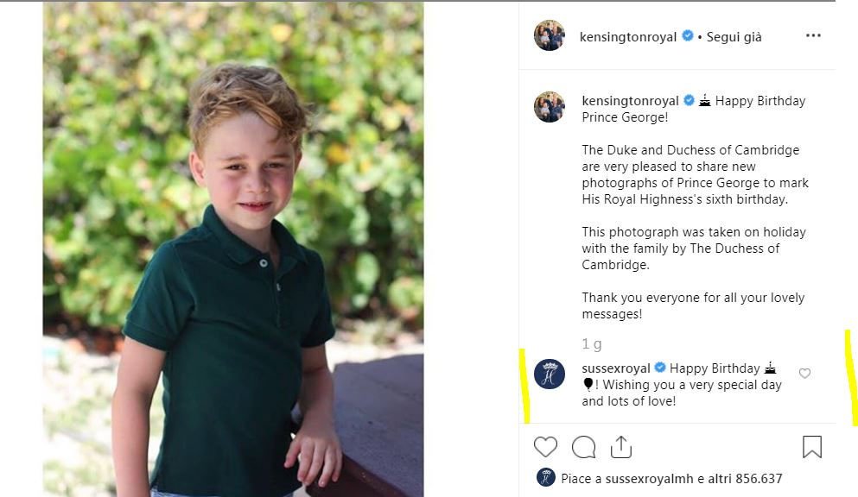Click verified badge beside sussexroyal comment
This screenshot has height=497, width=858.
click(x=661, y=368)
